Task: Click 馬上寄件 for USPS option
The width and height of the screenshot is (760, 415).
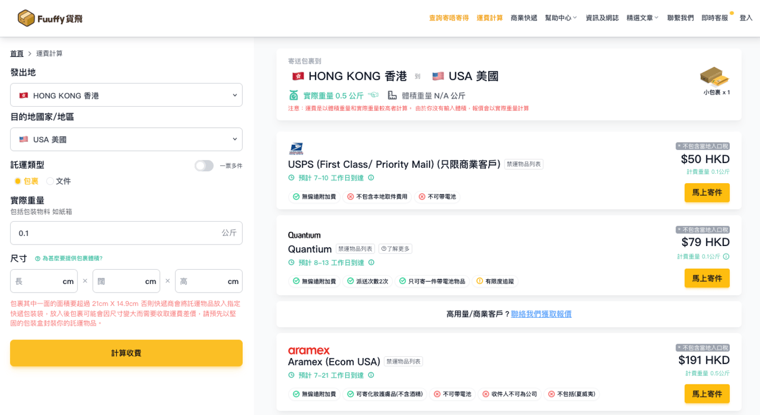Action: pyautogui.click(x=707, y=193)
